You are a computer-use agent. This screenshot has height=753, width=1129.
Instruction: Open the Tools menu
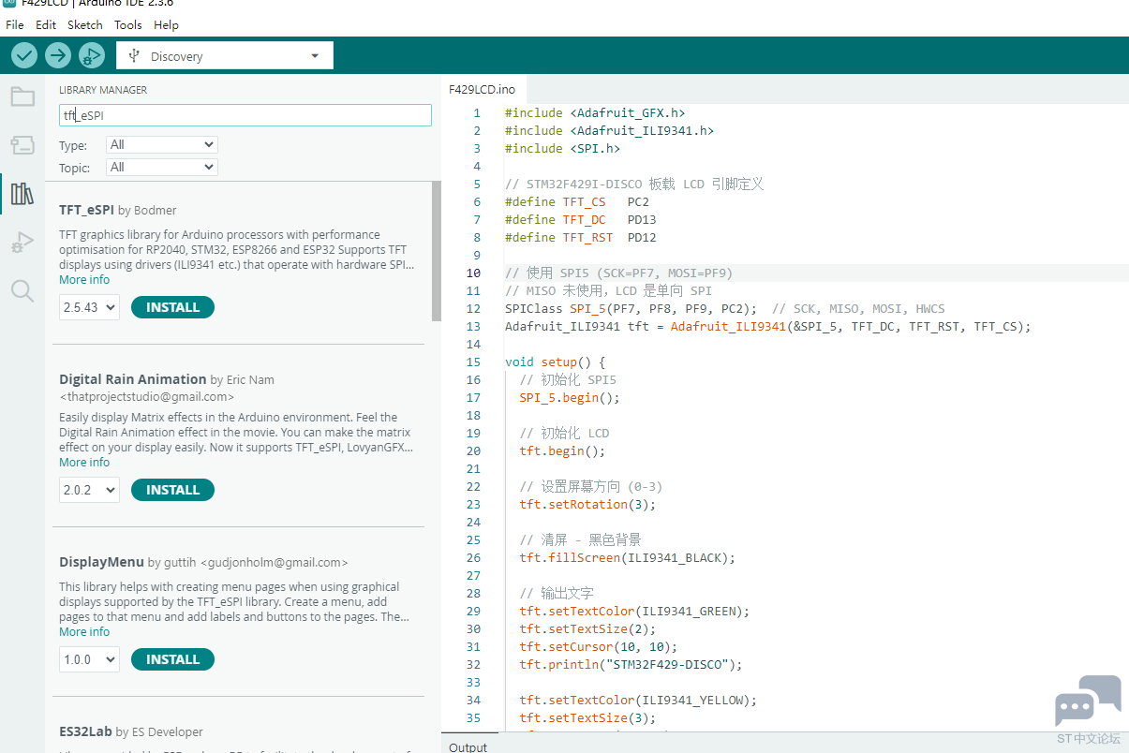128,25
